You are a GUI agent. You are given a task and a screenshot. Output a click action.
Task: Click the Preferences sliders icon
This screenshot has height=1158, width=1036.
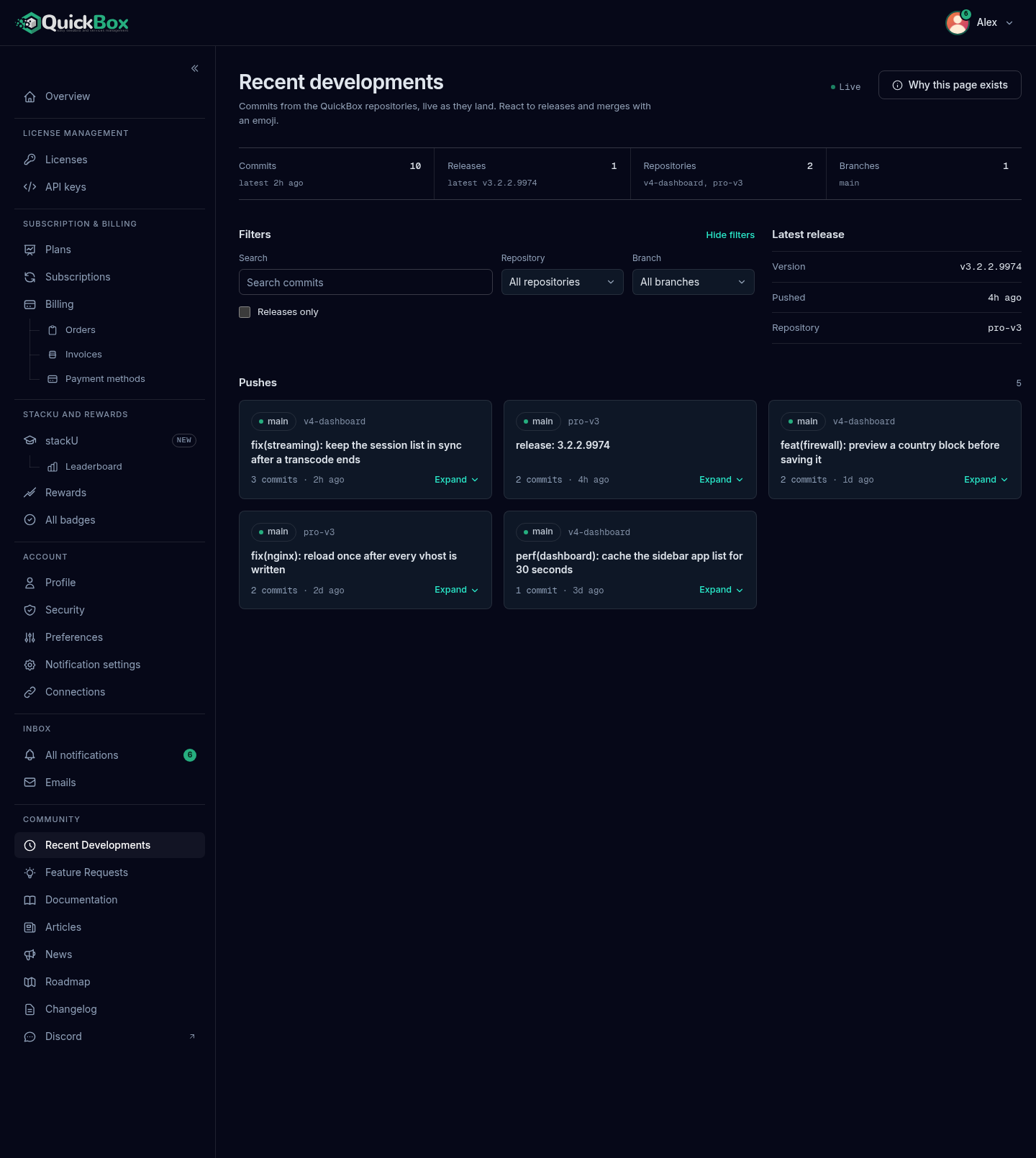29,637
